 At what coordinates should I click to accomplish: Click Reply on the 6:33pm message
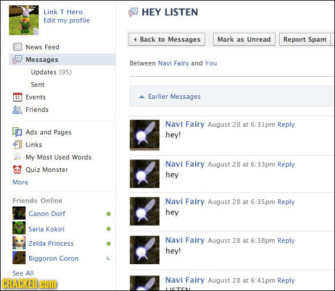286,164
